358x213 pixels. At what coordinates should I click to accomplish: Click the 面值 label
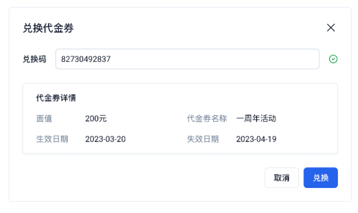[44, 118]
